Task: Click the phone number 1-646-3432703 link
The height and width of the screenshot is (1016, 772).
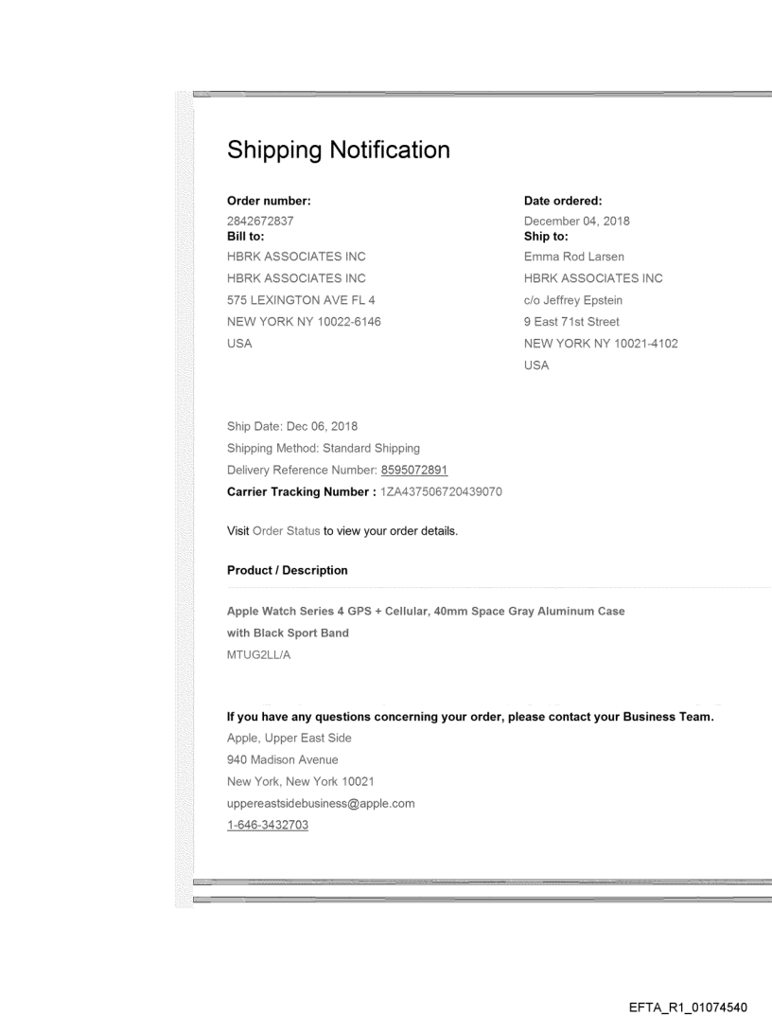Action: click(268, 825)
